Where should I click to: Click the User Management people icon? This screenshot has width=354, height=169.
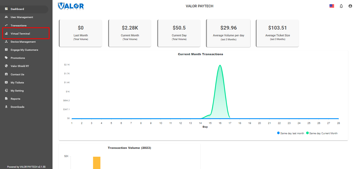coord(6,17)
